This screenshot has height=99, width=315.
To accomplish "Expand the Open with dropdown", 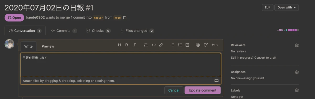I will pos(286,7).
